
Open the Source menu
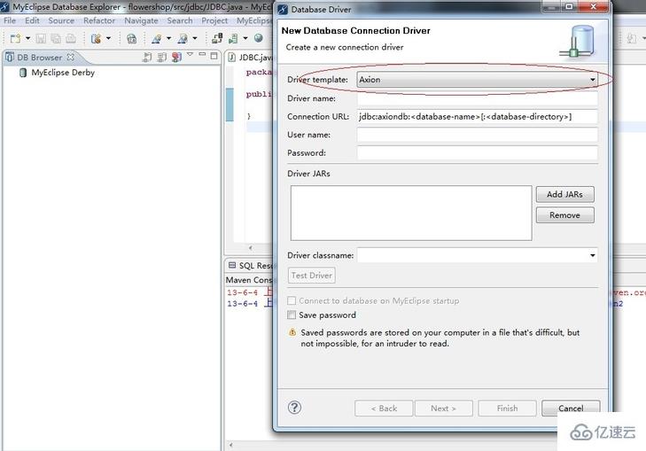point(61,20)
